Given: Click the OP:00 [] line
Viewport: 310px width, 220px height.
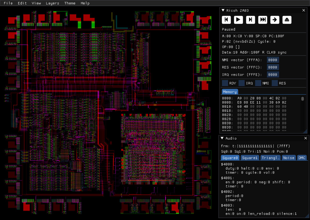Looking at the screenshot, I should coord(231,47).
